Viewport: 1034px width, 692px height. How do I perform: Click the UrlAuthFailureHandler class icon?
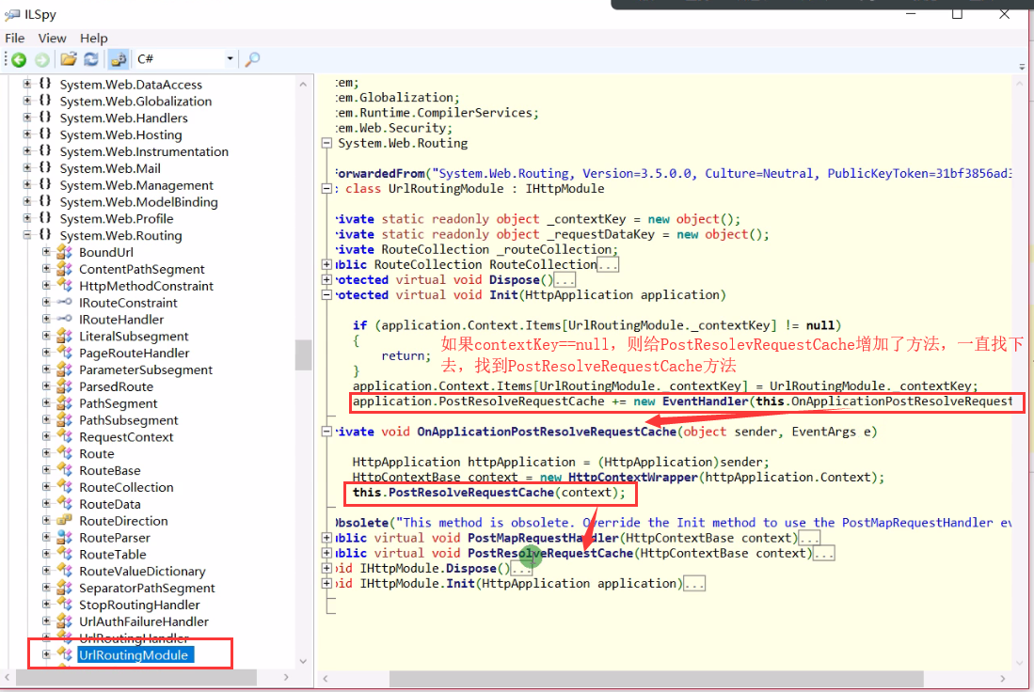[65, 621]
